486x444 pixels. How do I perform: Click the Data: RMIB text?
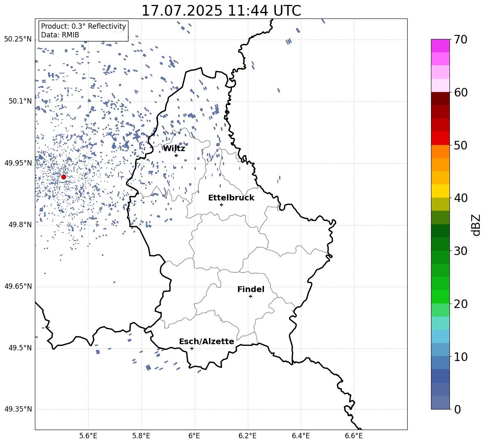click(60, 35)
